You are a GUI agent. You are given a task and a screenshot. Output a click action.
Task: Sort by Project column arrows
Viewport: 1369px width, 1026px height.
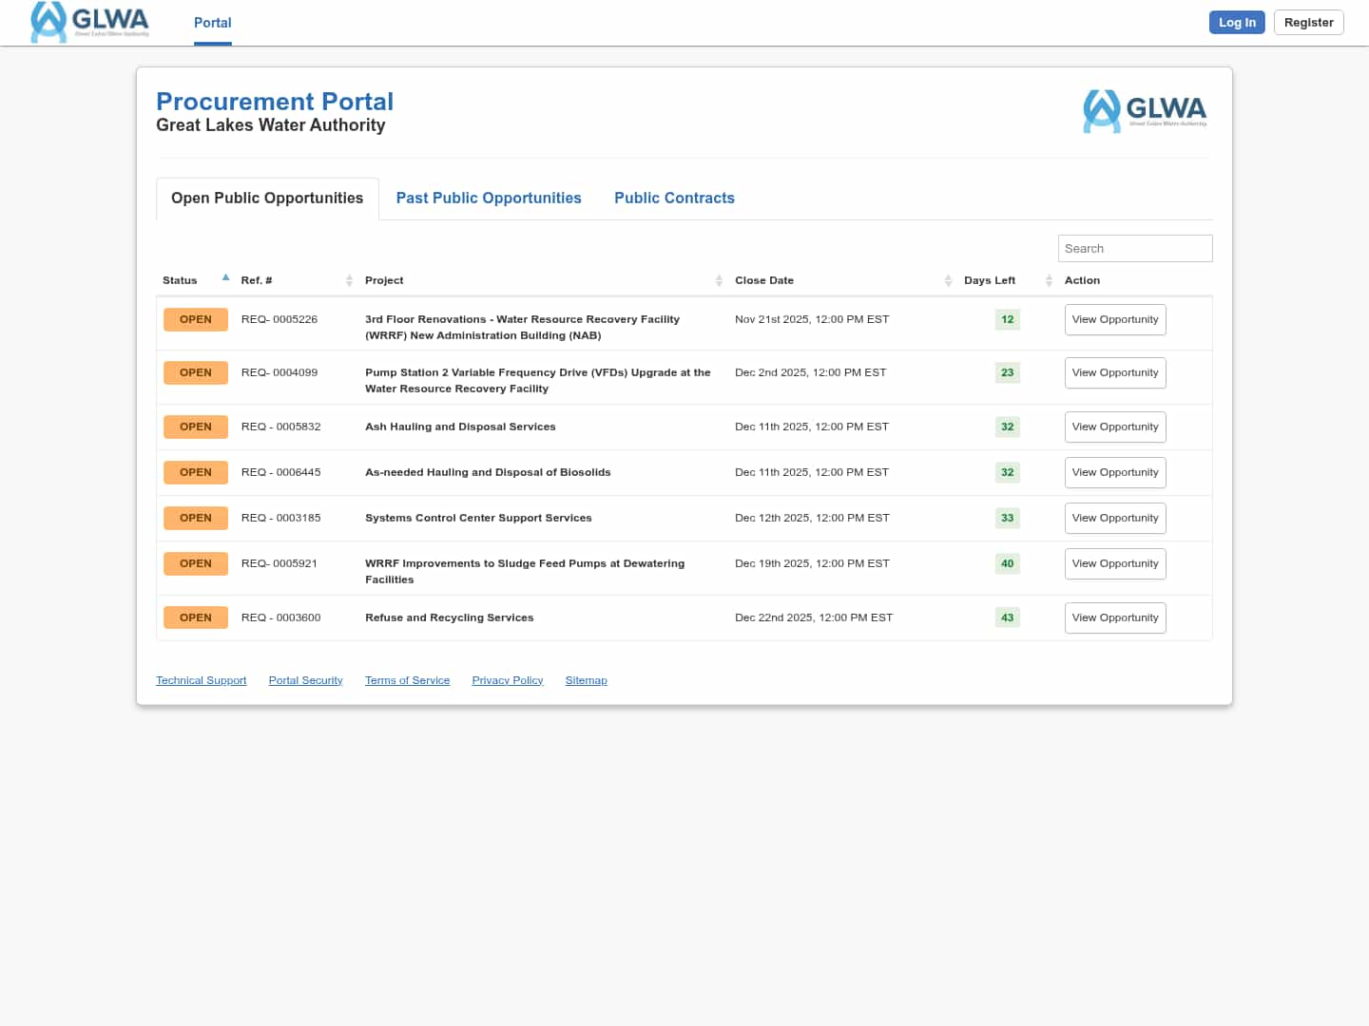click(719, 280)
